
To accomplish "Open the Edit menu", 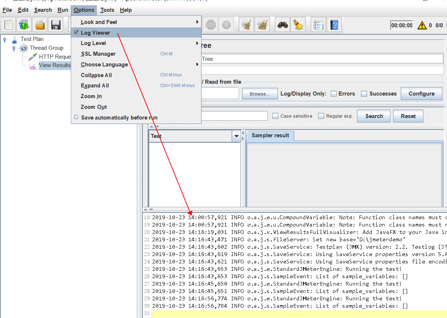I will [23, 10].
